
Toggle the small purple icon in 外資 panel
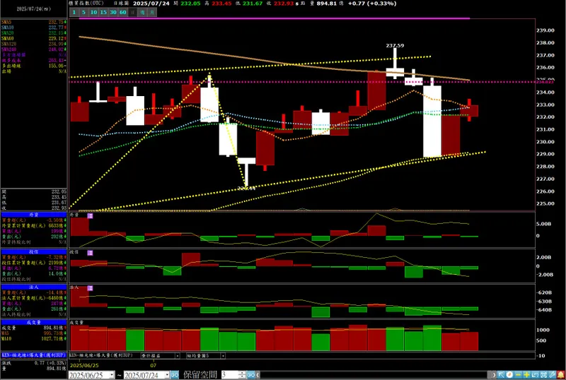tap(90, 215)
